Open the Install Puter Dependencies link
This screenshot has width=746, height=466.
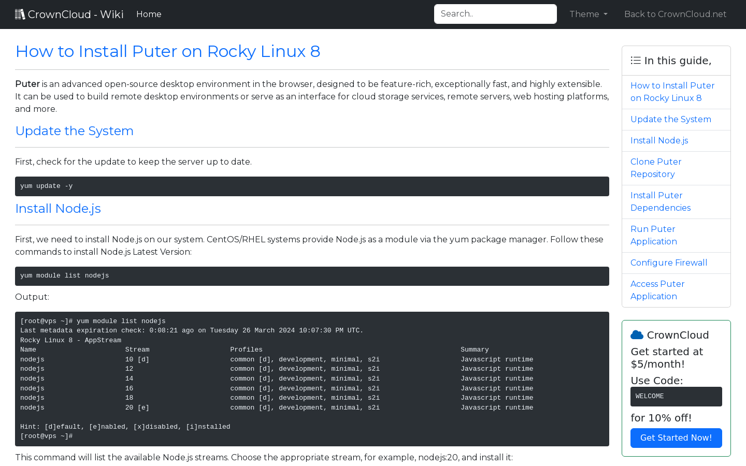pos(661,201)
